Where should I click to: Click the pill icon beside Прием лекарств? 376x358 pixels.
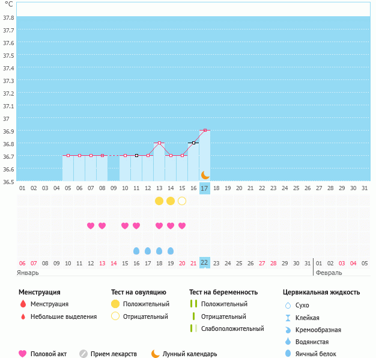click(x=83, y=354)
